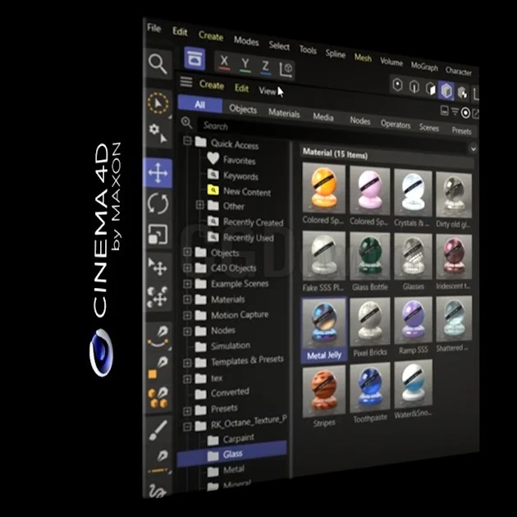Open the hamburger menu in Asset Browser
This screenshot has height=517, width=517.
(x=186, y=81)
